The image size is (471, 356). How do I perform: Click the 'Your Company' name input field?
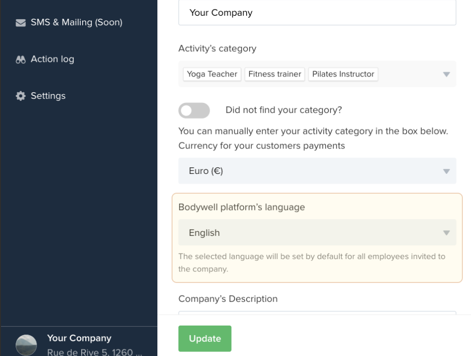coord(317,13)
